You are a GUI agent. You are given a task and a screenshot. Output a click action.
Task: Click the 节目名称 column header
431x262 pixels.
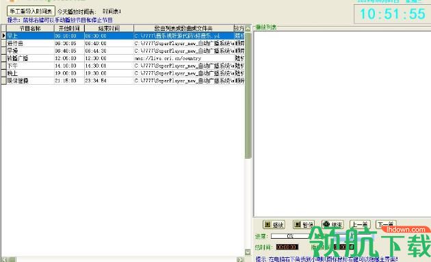30,28
